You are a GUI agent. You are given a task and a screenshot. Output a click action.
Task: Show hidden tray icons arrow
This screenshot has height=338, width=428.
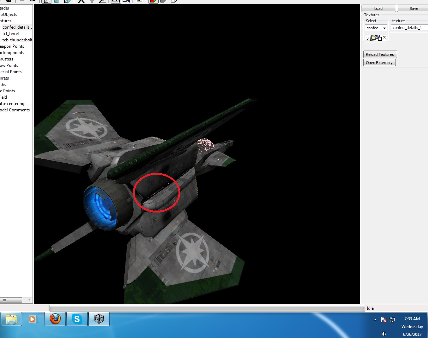(375, 320)
